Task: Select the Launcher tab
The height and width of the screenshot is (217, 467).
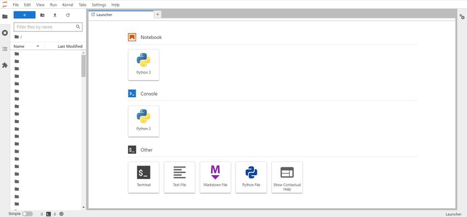Action: point(121,15)
